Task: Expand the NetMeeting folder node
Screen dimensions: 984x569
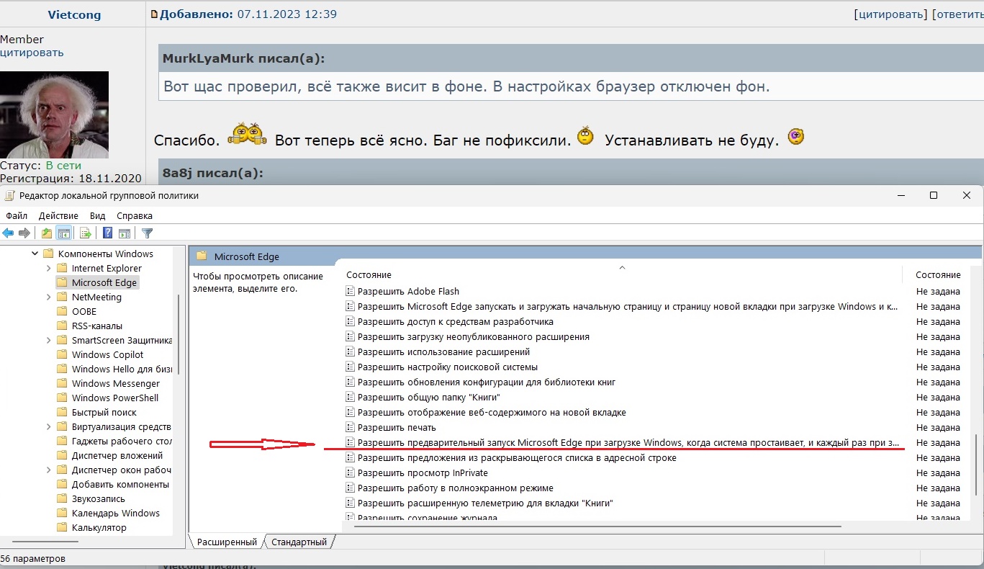Action: point(48,297)
